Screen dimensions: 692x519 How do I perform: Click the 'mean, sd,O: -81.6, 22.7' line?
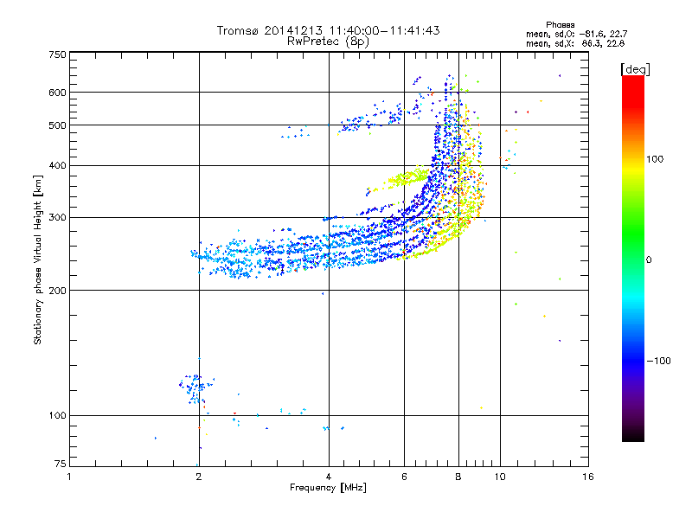[576, 34]
